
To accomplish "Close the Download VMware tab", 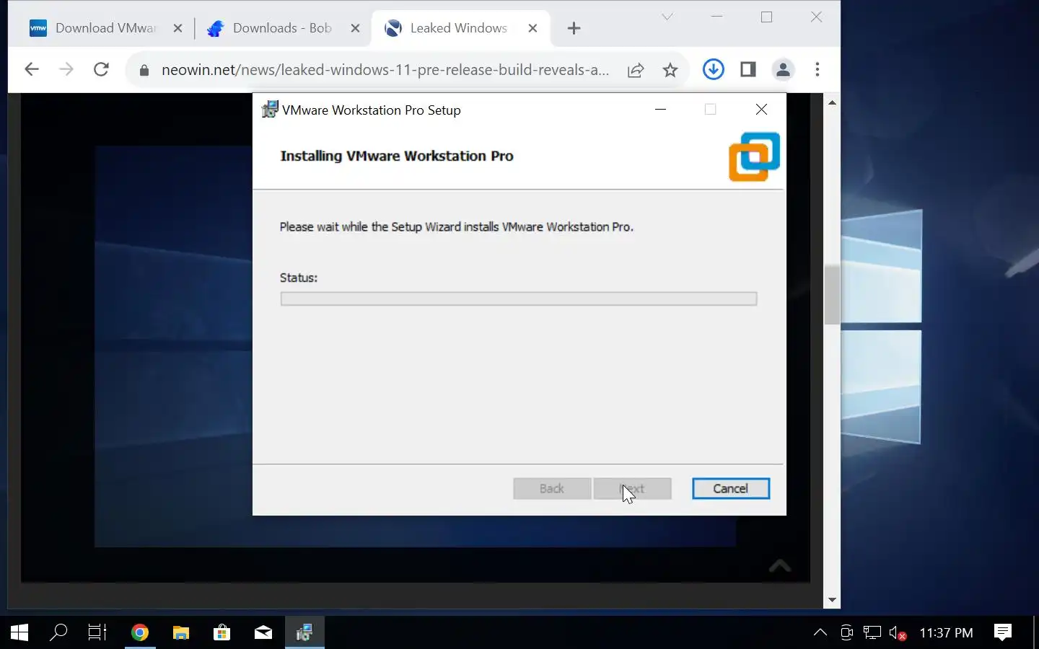I will [177, 28].
